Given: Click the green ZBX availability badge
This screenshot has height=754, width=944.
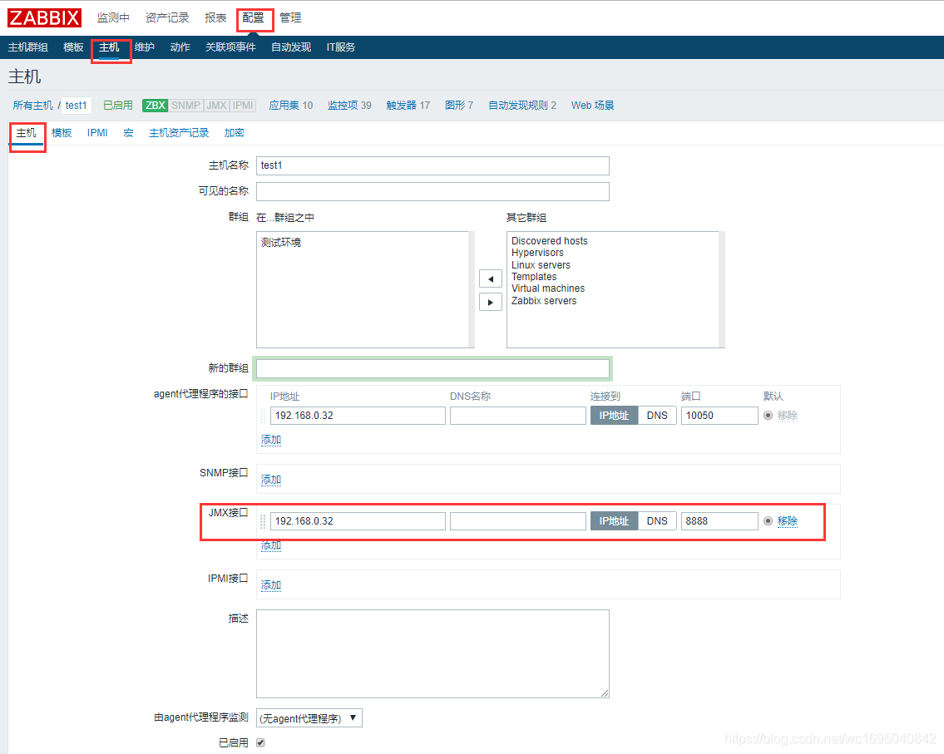Looking at the screenshot, I should tap(156, 106).
